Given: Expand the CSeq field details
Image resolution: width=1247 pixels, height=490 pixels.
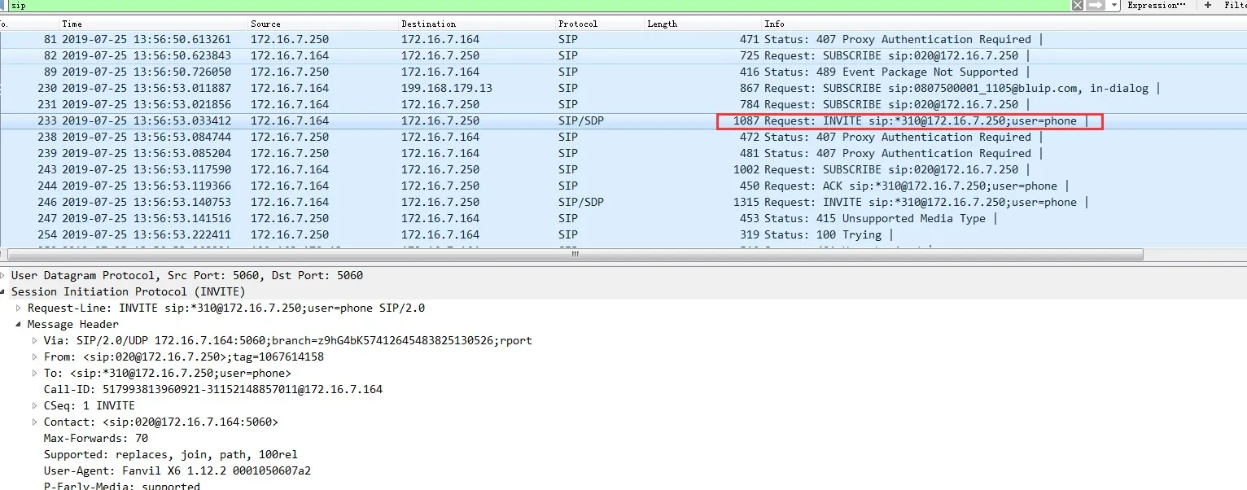Looking at the screenshot, I should [x=33, y=405].
